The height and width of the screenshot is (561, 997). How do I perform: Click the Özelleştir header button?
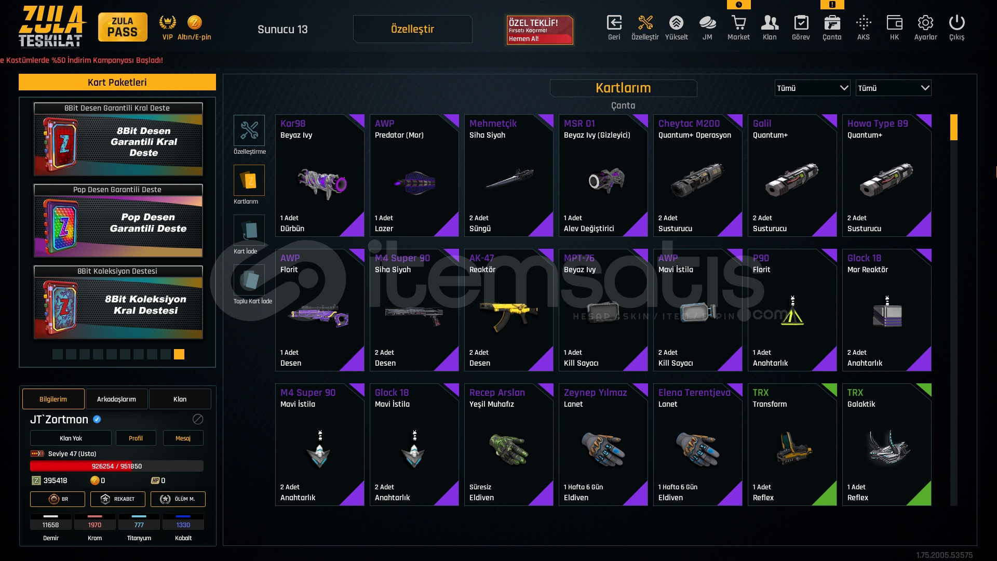pos(412,29)
